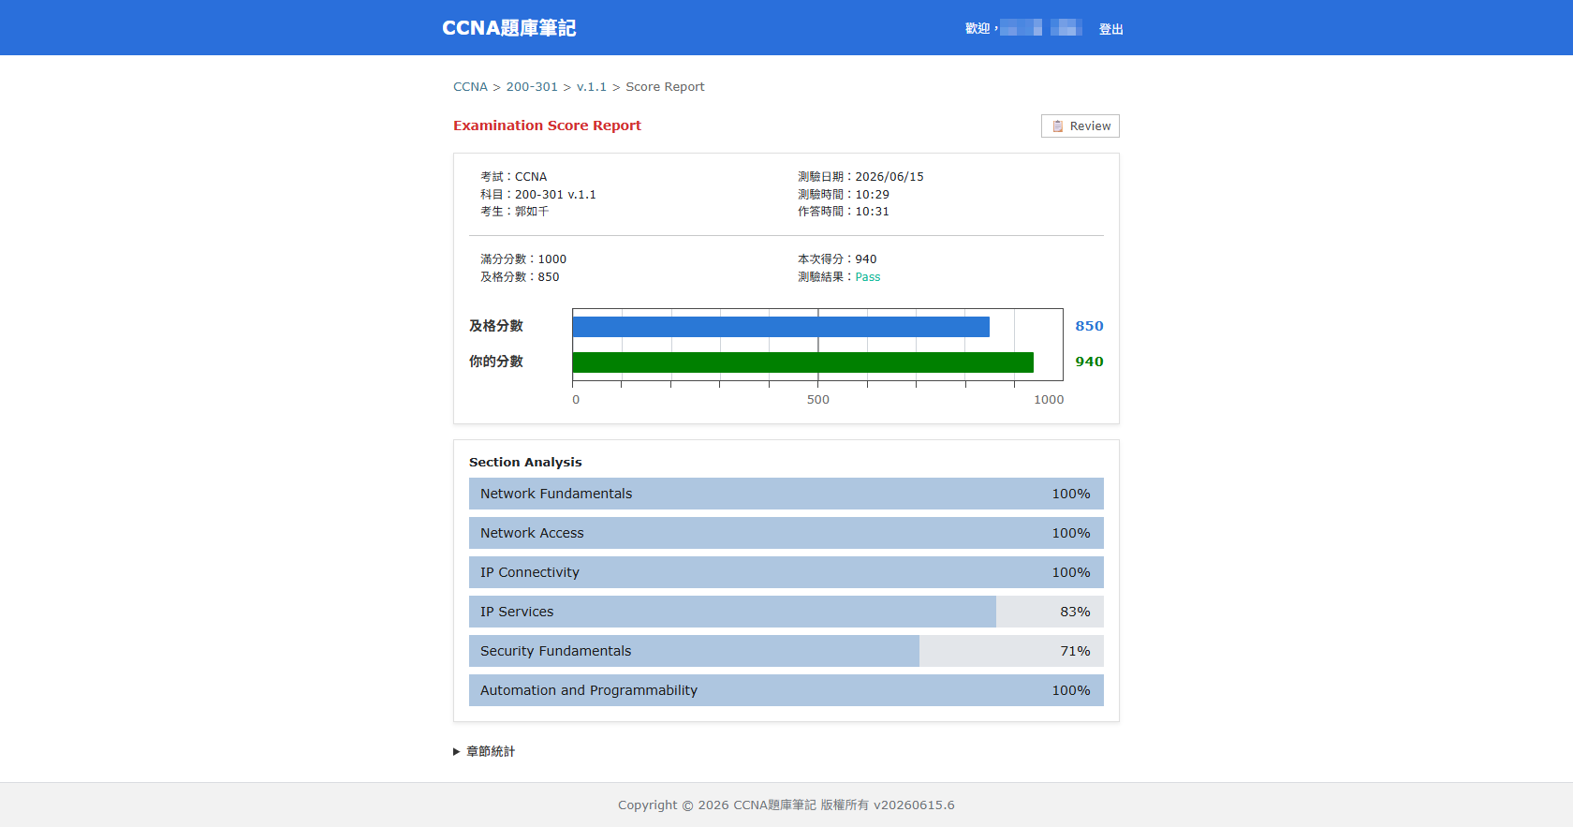The width and height of the screenshot is (1573, 827).
Task: Go to CCNA breadcrumb link
Action: click(x=470, y=86)
